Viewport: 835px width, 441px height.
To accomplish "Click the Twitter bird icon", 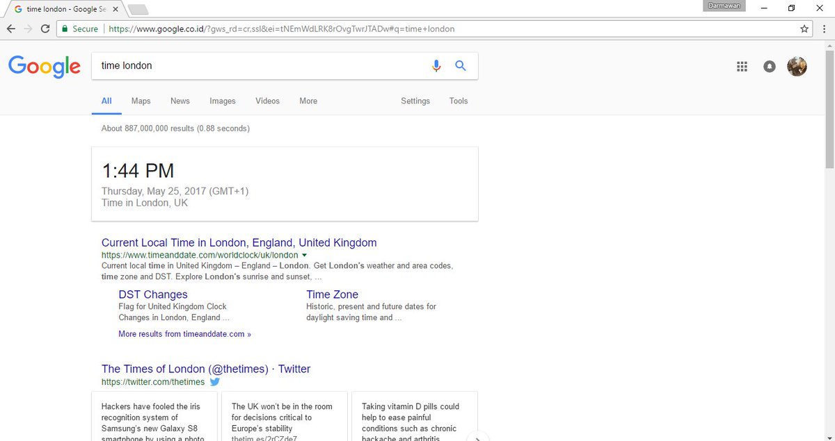I will coord(215,382).
